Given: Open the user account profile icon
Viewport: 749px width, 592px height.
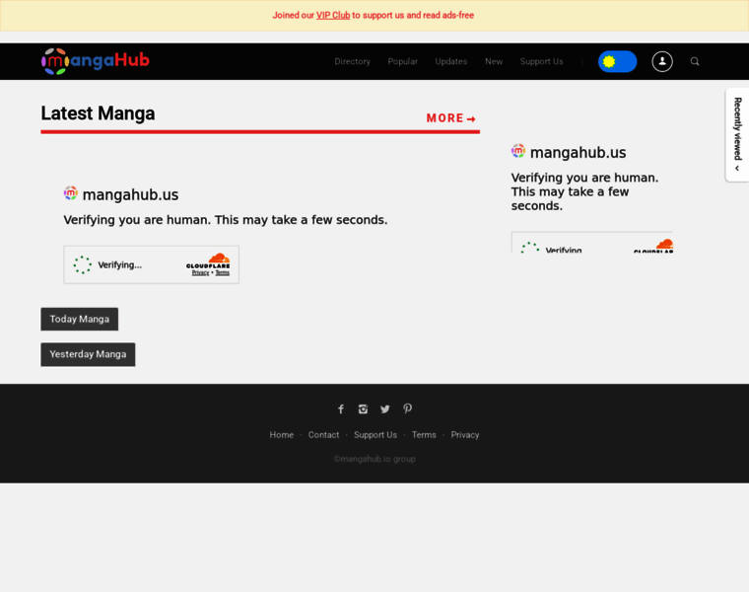Looking at the screenshot, I should (662, 61).
